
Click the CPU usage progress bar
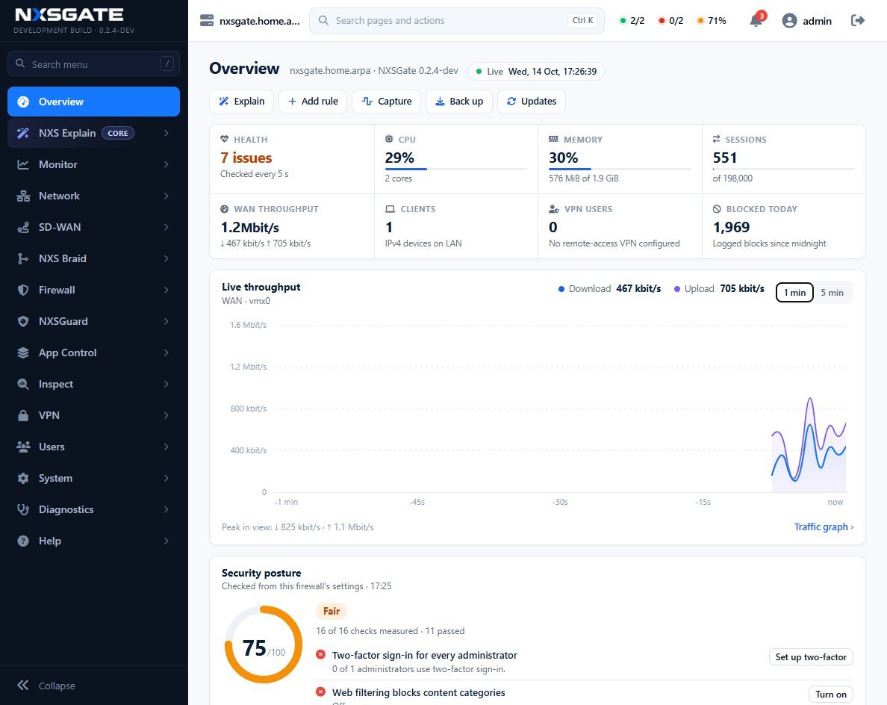[x=455, y=169]
